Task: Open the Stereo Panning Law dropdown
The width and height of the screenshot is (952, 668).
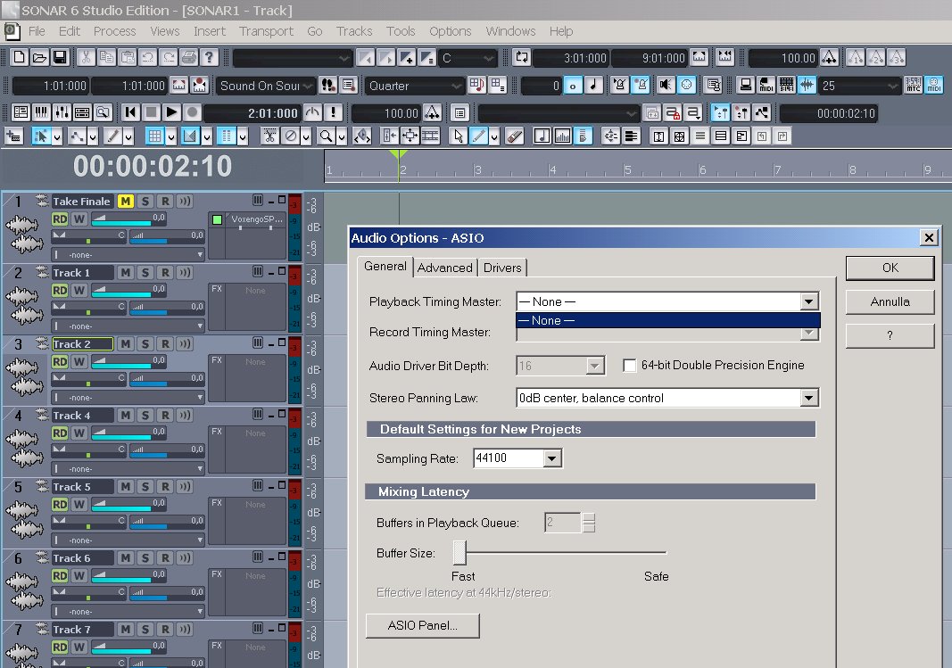Action: pyautogui.click(x=808, y=398)
